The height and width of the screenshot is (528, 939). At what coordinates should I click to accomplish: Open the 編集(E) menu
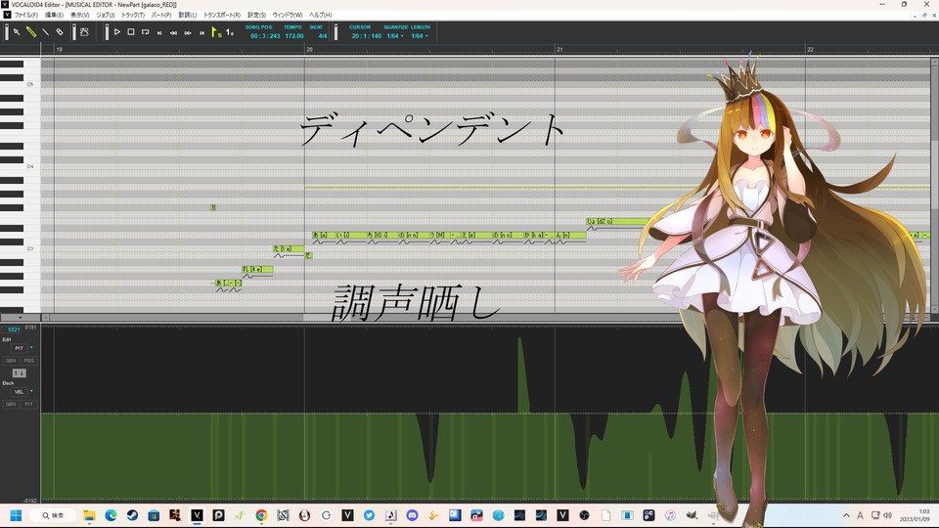[x=54, y=15]
